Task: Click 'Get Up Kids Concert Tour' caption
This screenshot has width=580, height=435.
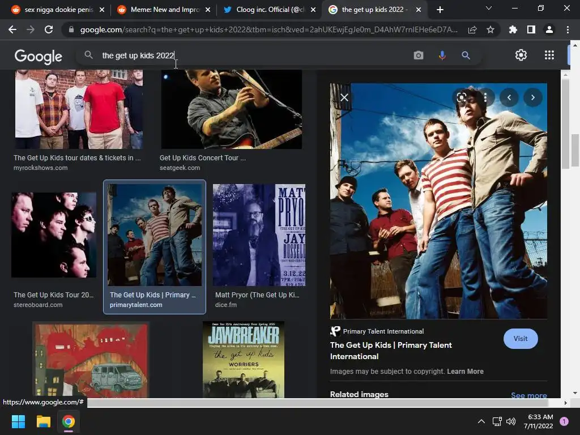Action: (203, 158)
